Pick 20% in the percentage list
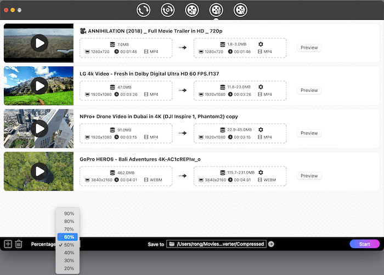This screenshot has height=275, width=384. pyautogui.click(x=69, y=268)
